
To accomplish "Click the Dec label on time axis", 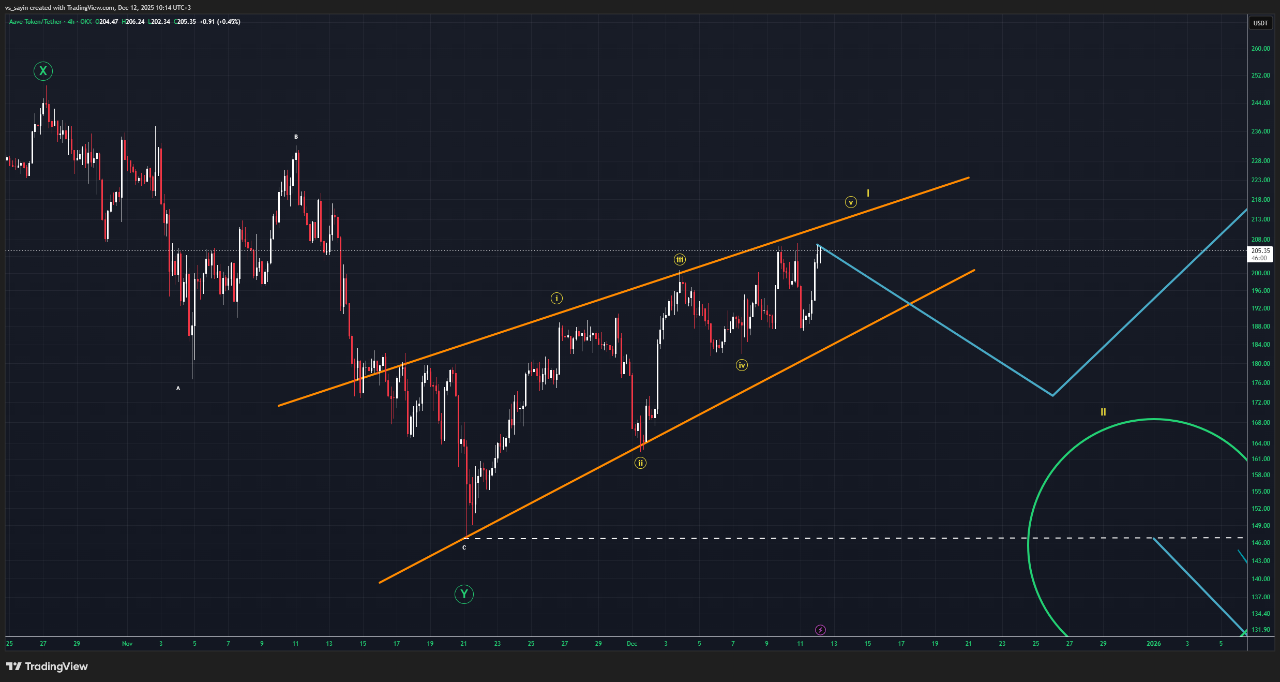I will point(632,644).
